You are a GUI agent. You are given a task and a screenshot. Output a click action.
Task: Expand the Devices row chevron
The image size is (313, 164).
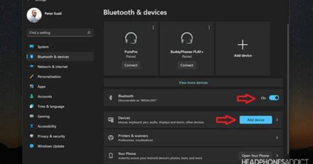[277, 120]
